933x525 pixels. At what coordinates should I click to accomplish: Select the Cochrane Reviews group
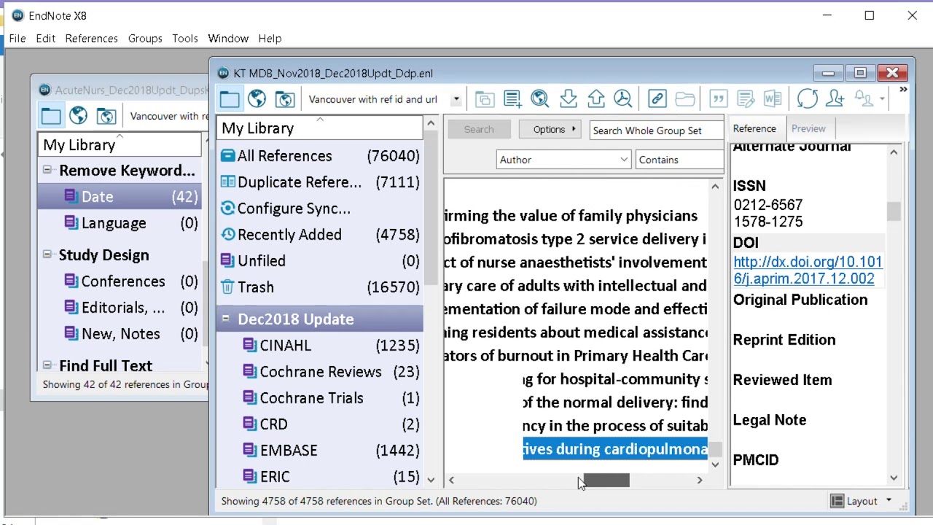[x=320, y=372]
